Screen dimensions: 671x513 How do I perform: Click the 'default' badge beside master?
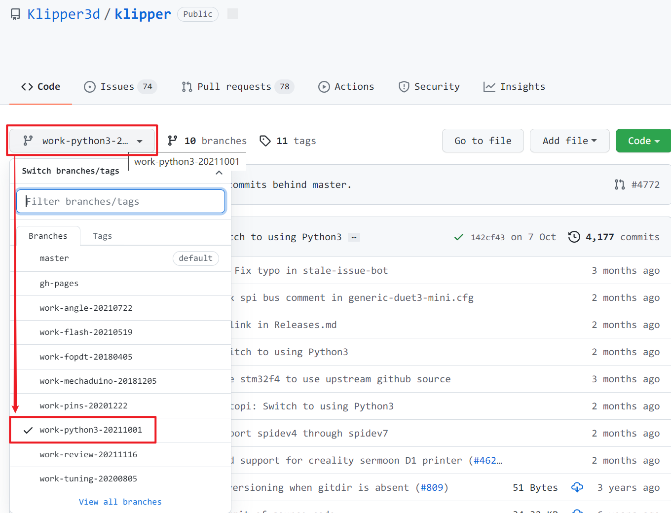(196, 258)
